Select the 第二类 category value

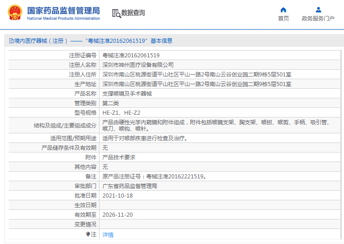pos(110,103)
